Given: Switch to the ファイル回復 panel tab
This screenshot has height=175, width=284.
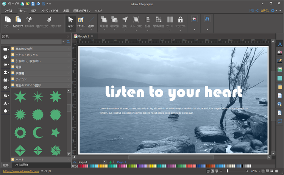Looking at the screenshot, I should 21,165.
